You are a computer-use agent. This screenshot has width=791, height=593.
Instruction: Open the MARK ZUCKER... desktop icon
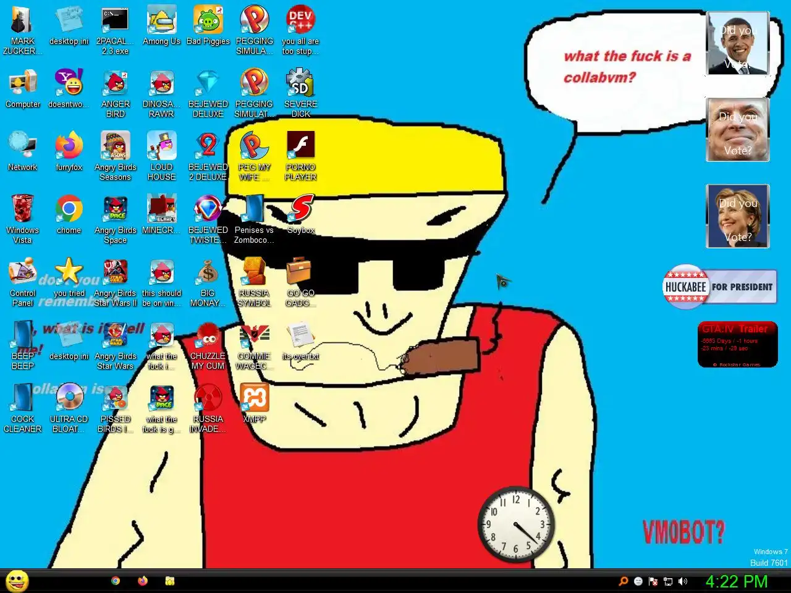click(x=23, y=30)
